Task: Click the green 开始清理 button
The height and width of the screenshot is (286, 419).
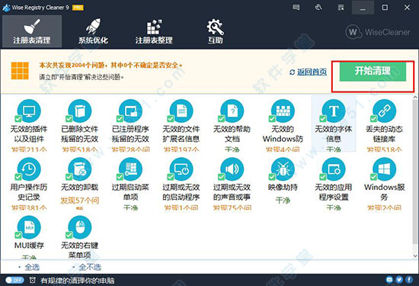Action: pyautogui.click(x=373, y=72)
